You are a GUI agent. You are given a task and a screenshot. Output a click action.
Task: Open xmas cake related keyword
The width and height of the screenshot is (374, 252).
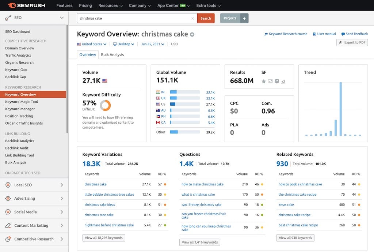pyautogui.click(x=286, y=205)
